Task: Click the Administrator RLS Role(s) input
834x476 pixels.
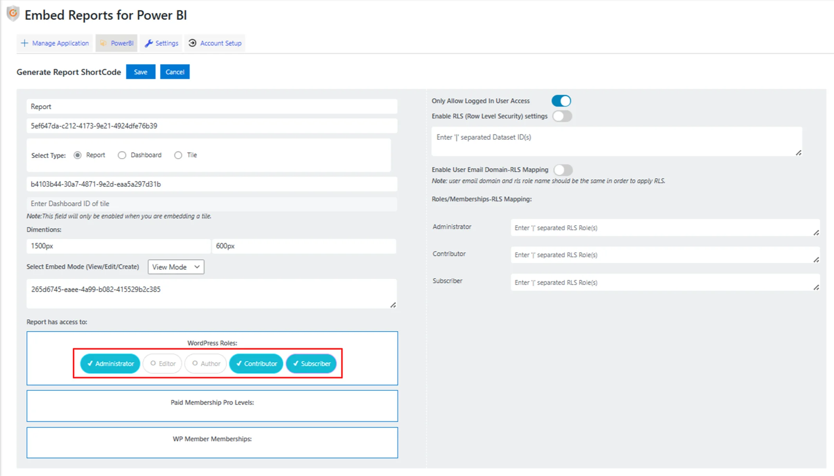Action: click(x=665, y=228)
